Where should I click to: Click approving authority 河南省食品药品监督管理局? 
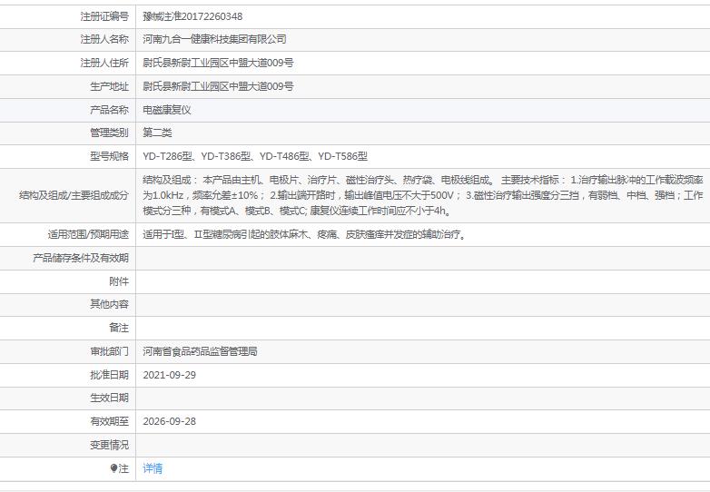pyautogui.click(x=200, y=351)
